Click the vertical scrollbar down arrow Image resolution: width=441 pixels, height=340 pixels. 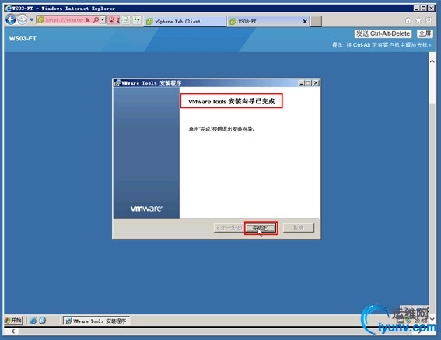[432, 319]
